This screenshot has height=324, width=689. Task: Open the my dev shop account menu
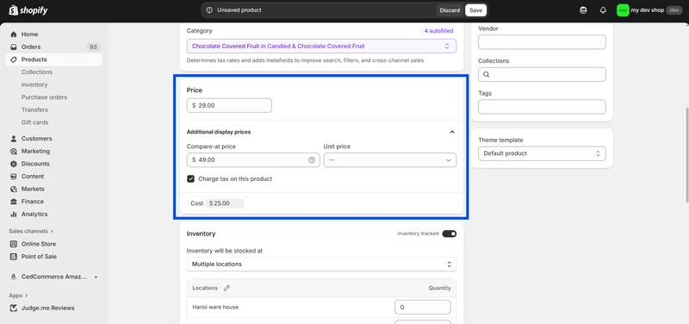click(x=649, y=10)
